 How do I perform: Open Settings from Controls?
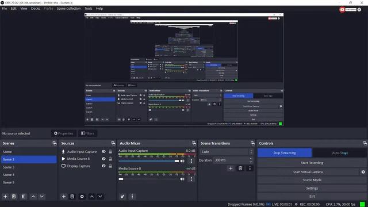[312, 188]
